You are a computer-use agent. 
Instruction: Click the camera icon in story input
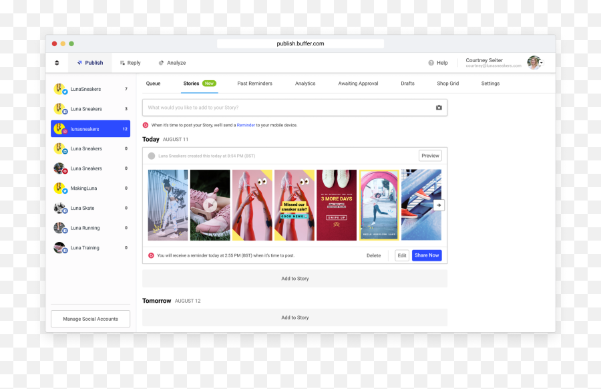(439, 108)
